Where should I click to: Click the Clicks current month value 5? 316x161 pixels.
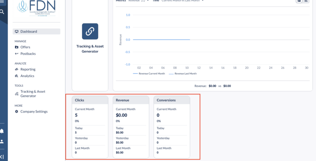coord(76,115)
